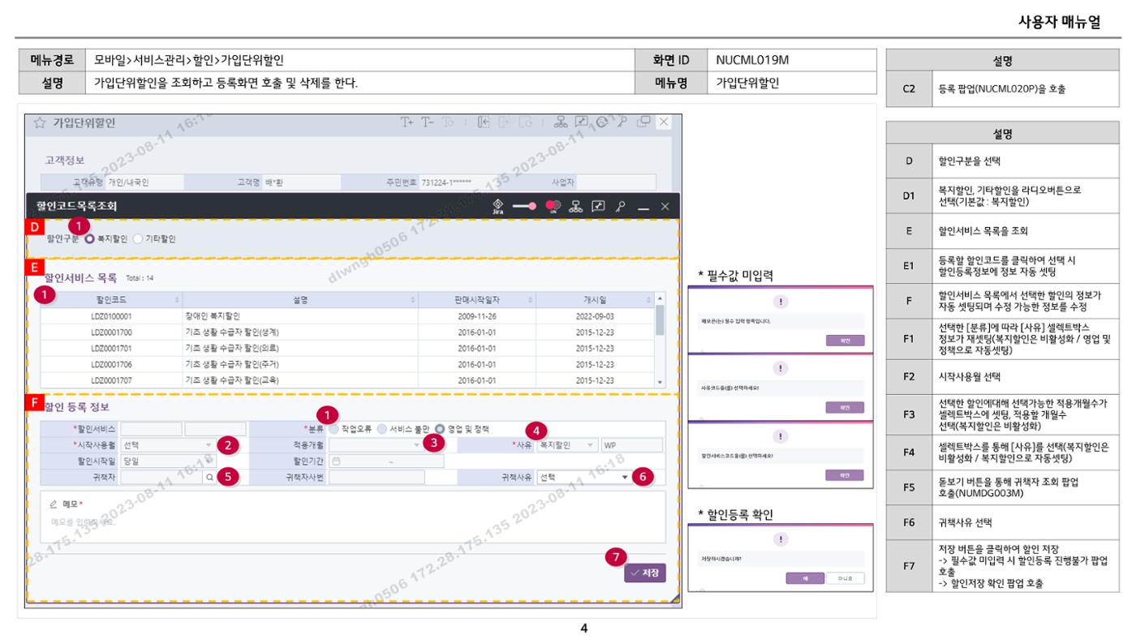
Task: Open the 시작사용월 dropdown
Action: click(x=168, y=444)
